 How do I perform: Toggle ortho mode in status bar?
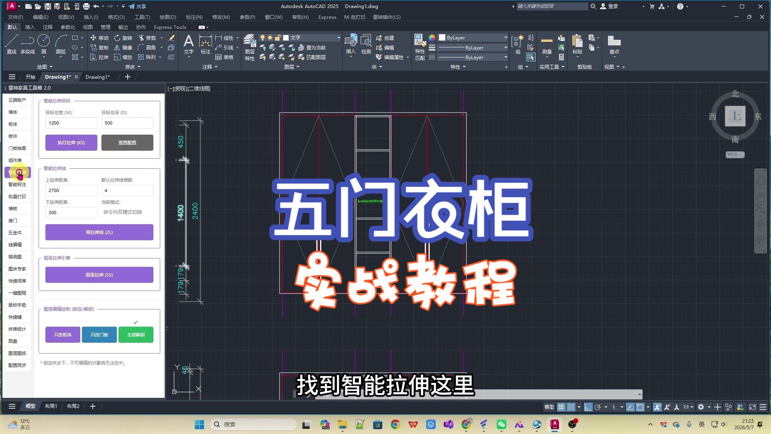[588, 407]
